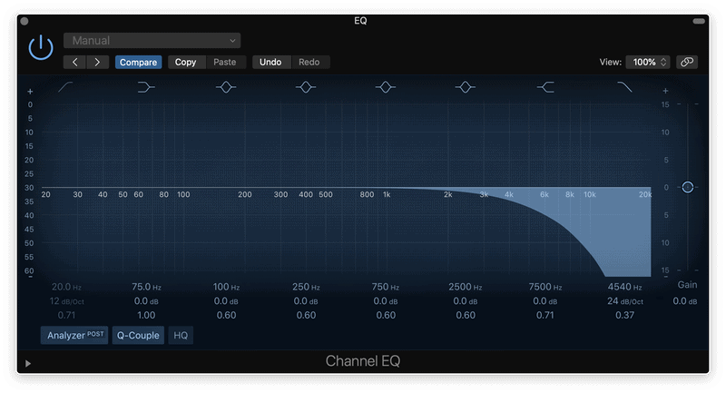Select the 1.00 Q value of band two
726x393 pixels.
146,315
